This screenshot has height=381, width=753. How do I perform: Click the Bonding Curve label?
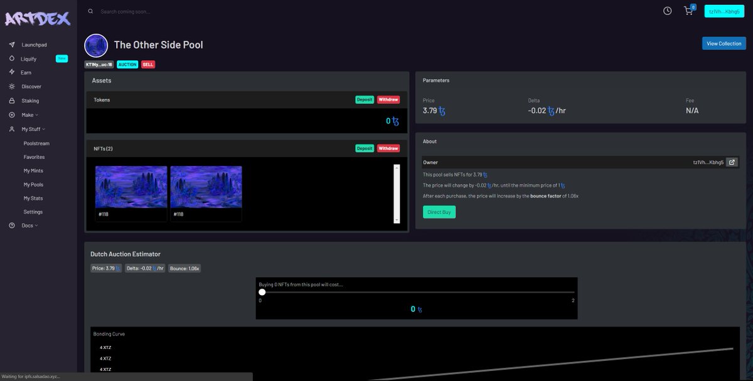(x=109, y=334)
